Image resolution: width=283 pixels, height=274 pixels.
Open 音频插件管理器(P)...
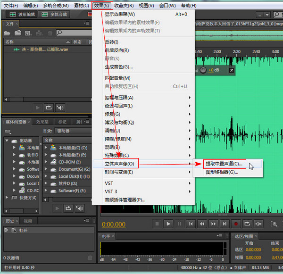[x=144, y=200]
